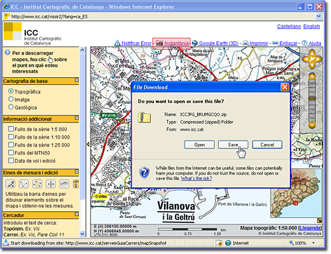This screenshot has width=331, height=254.
Task: Select the Geològica base map option
Action: tap(11, 107)
